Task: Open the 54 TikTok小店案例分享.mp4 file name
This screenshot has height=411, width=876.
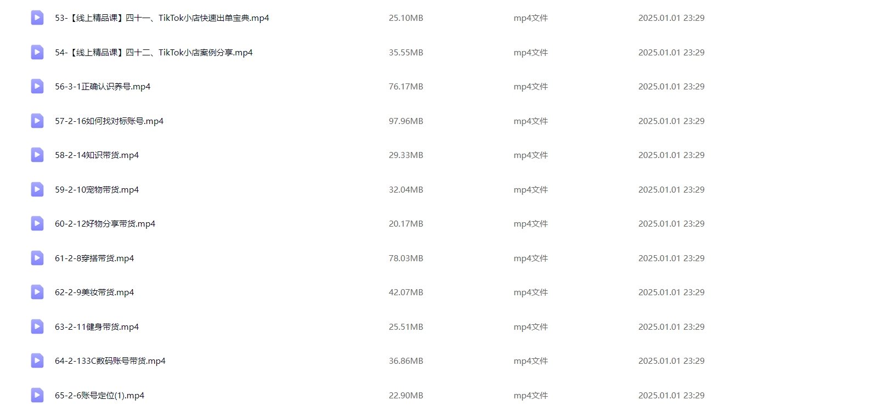Action: click(x=154, y=53)
